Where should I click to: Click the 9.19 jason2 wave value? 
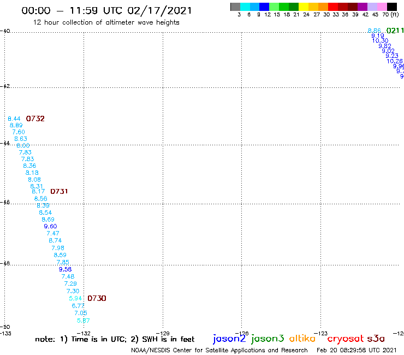pyautogui.click(x=378, y=35)
